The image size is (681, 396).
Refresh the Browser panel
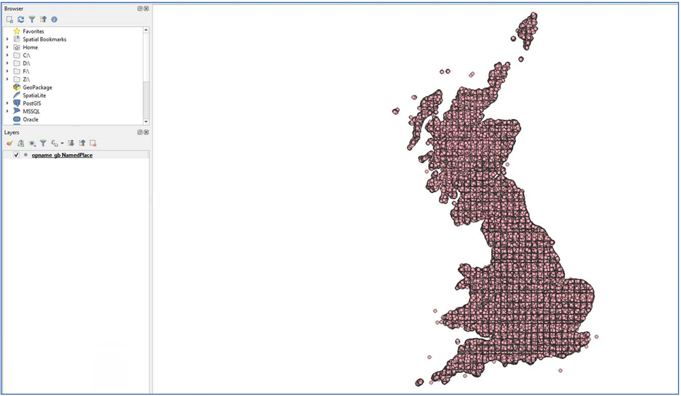click(21, 20)
